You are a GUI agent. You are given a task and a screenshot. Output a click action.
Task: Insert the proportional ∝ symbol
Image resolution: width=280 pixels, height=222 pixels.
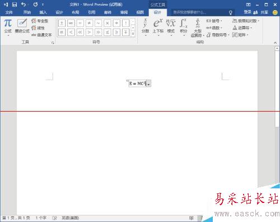[x=62, y=32]
